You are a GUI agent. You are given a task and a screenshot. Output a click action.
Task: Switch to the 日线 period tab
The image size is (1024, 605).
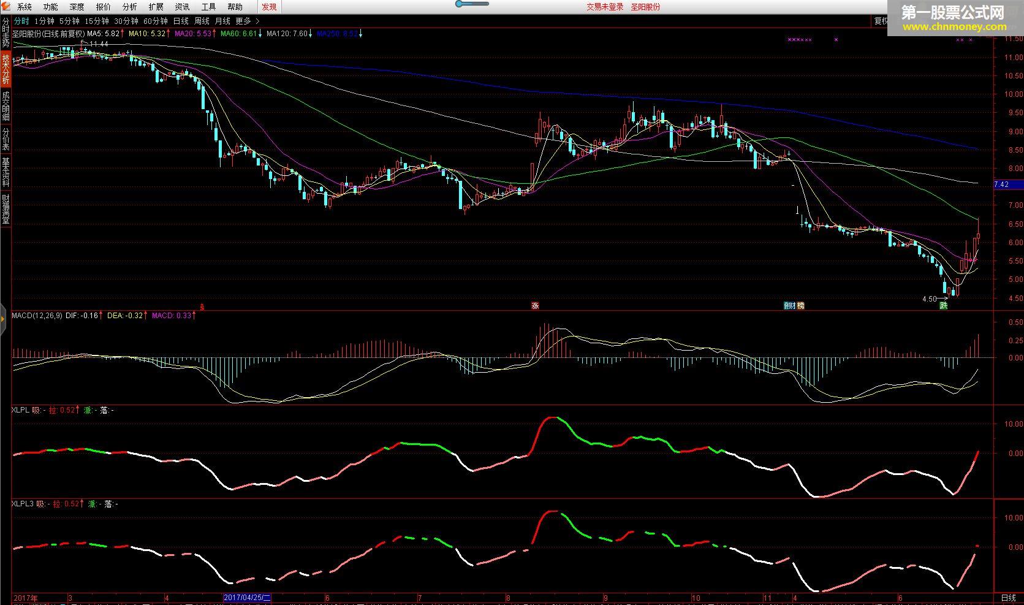(181, 21)
